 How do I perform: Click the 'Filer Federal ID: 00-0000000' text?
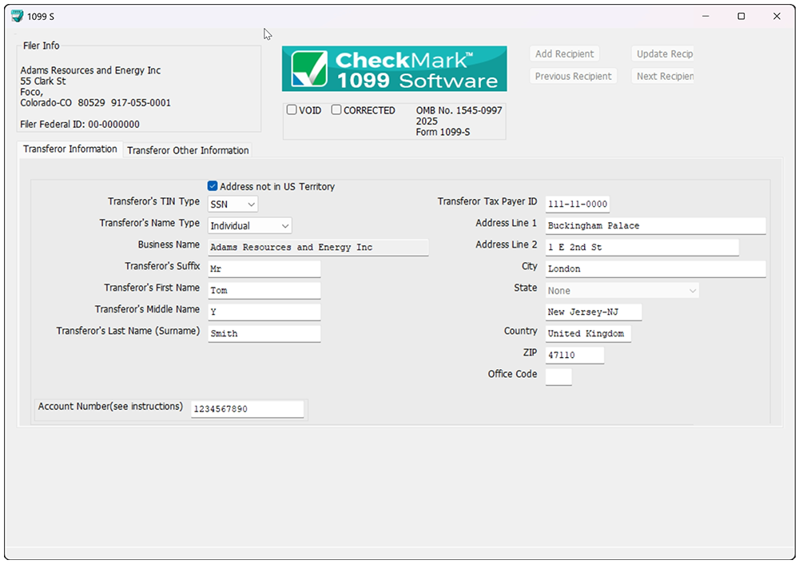pyautogui.click(x=80, y=125)
